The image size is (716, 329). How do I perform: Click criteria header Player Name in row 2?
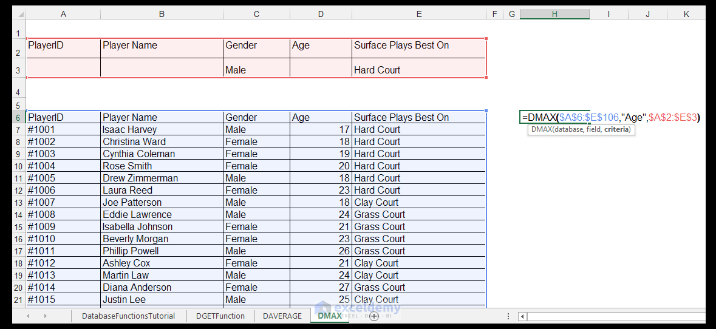tap(162, 48)
